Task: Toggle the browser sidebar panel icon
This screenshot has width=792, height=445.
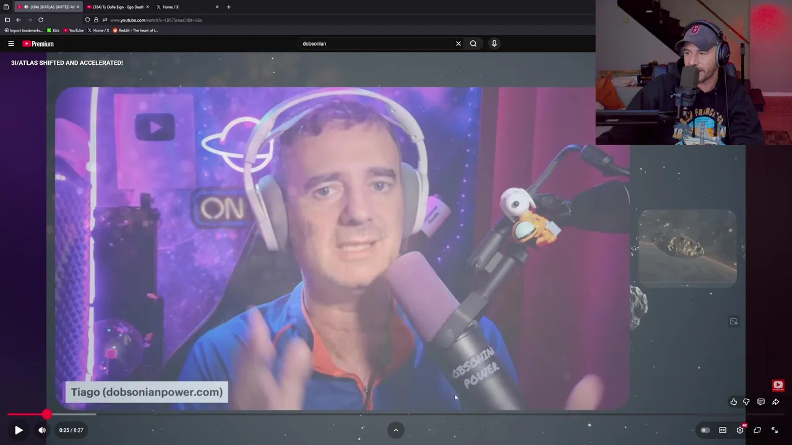Action: point(7,20)
